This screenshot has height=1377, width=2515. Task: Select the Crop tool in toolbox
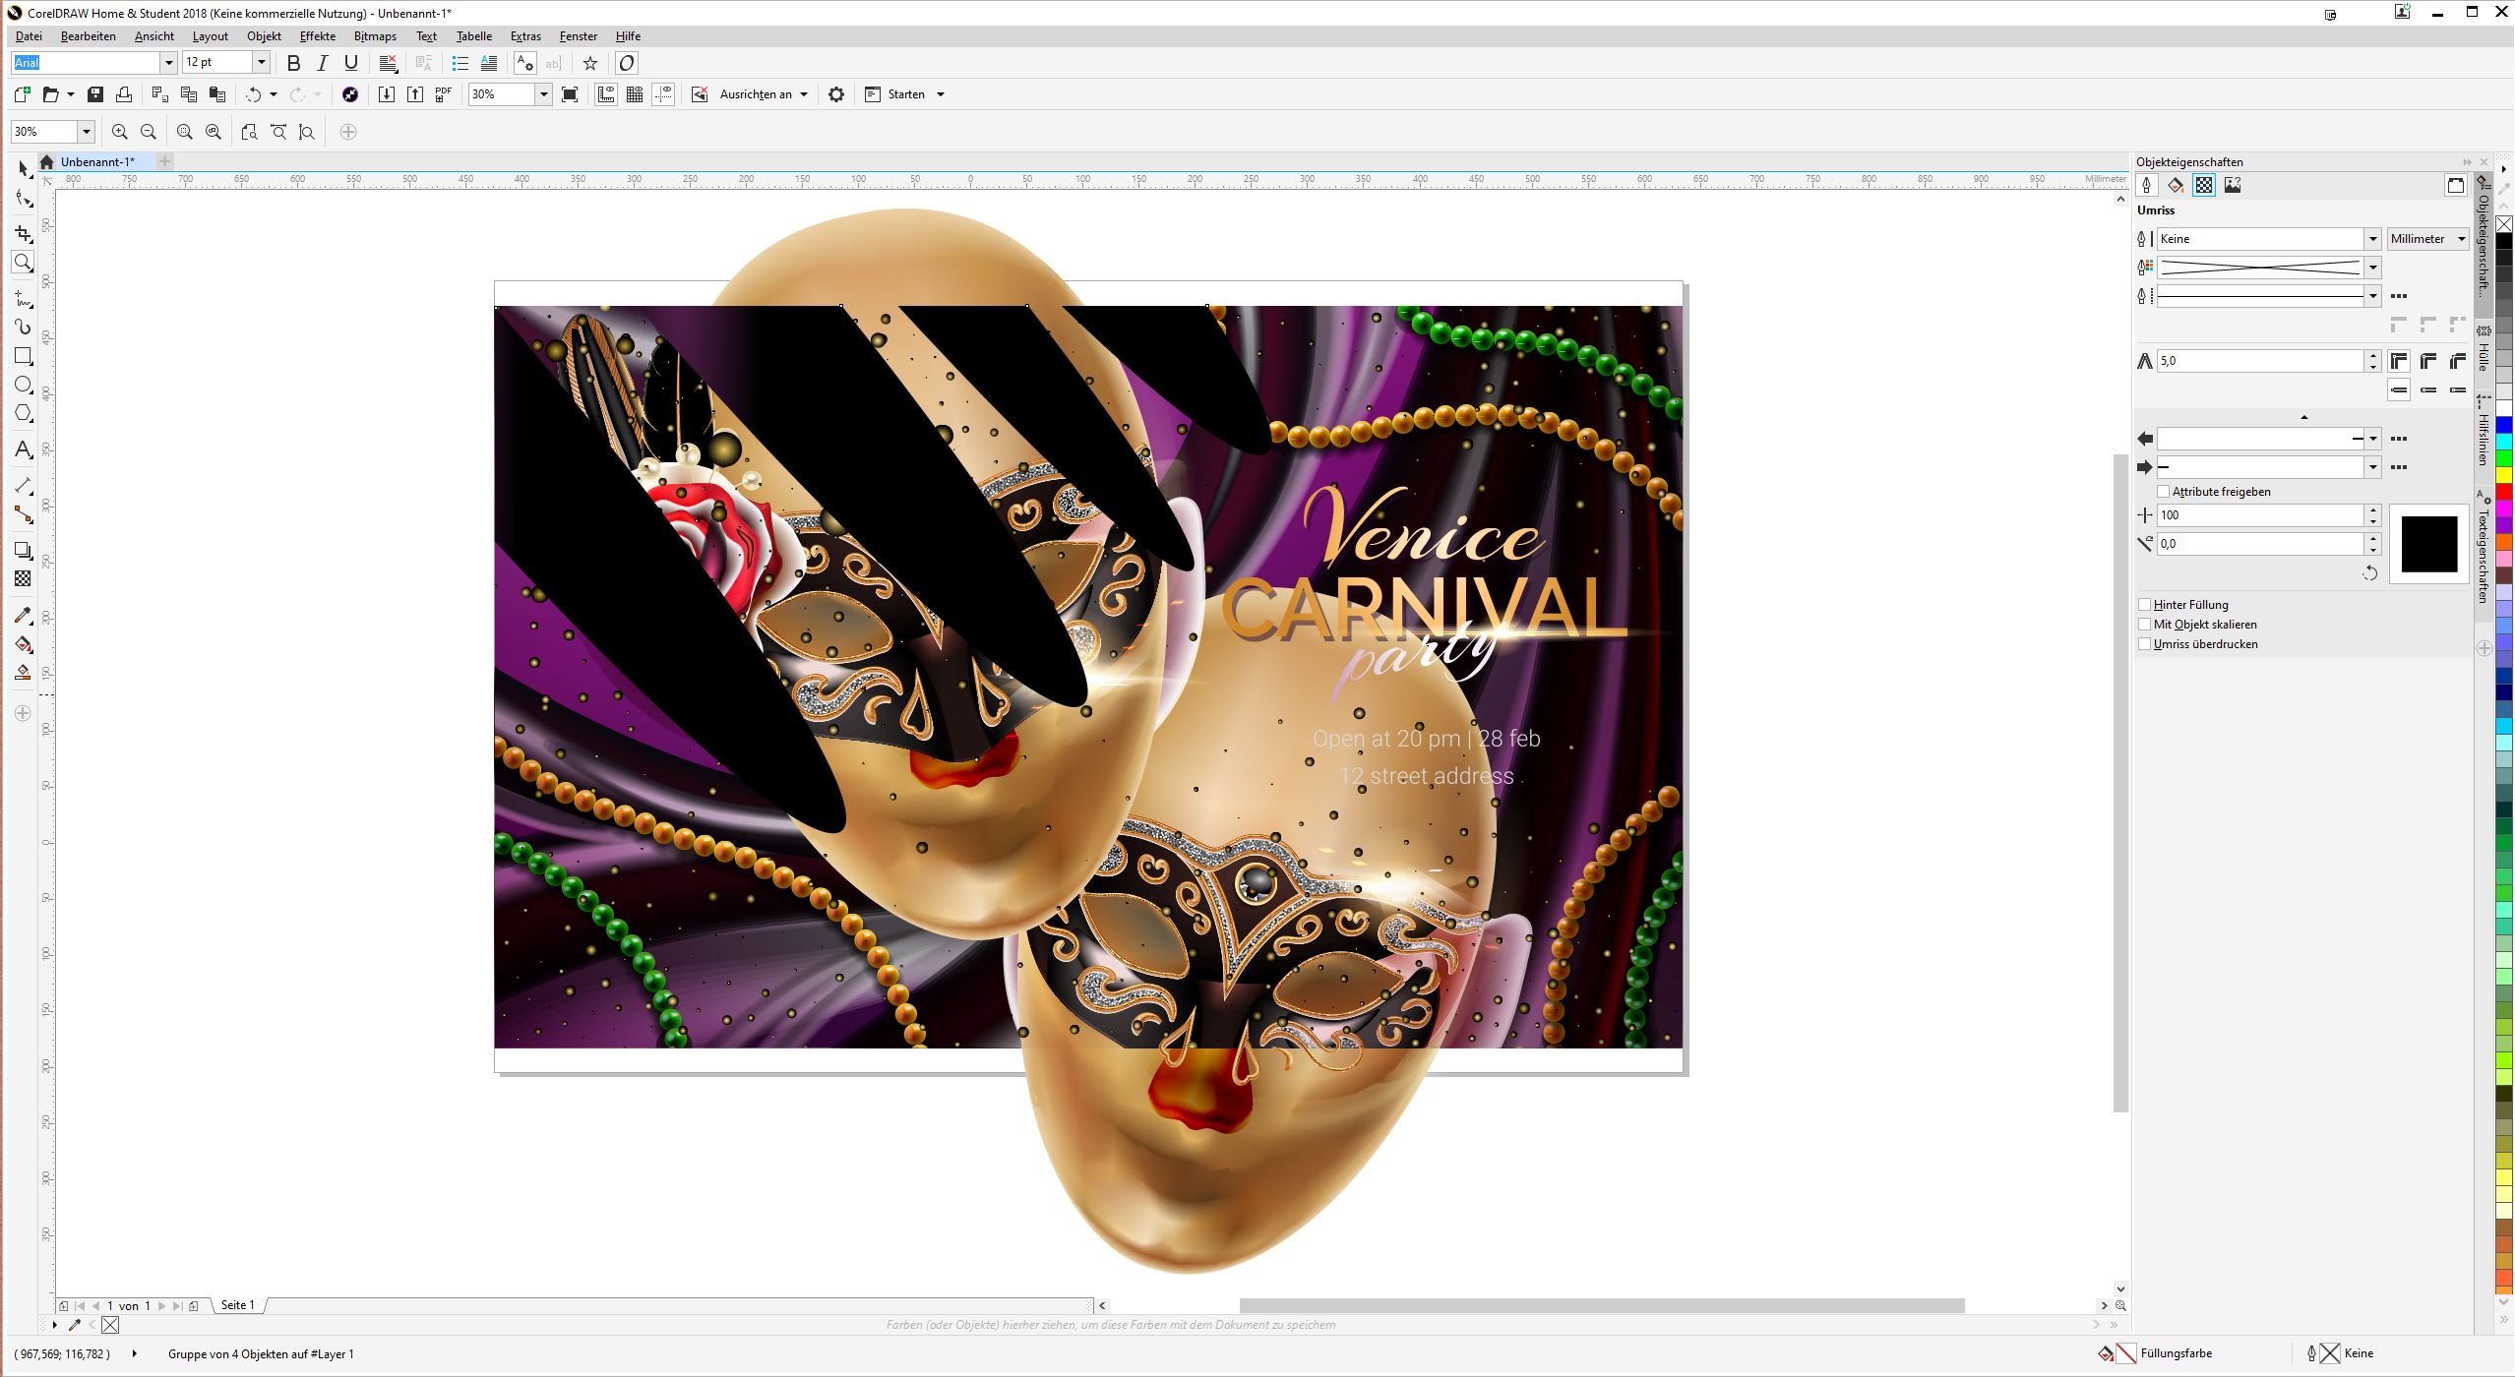pos(24,234)
